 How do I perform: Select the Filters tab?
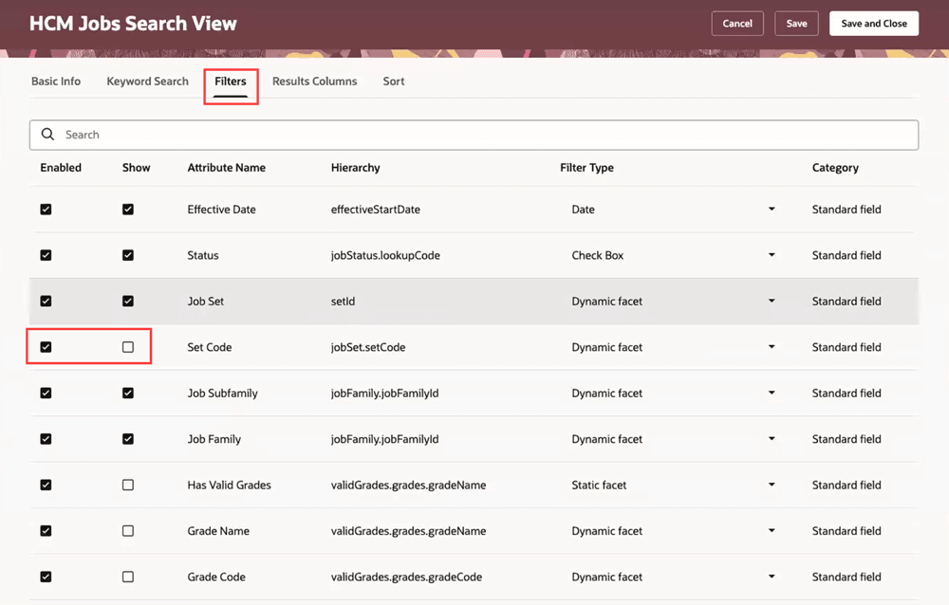tap(231, 81)
